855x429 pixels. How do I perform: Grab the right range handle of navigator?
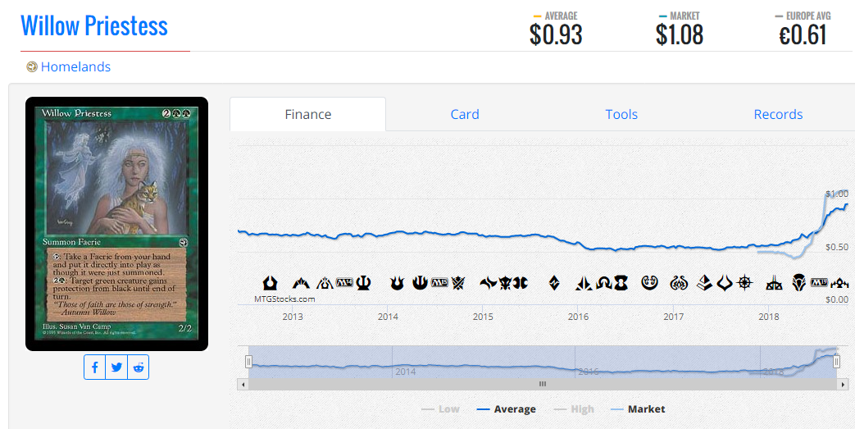coord(836,361)
